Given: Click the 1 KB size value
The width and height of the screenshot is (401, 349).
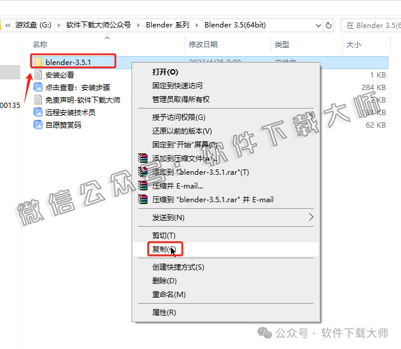Looking at the screenshot, I should [378, 75].
